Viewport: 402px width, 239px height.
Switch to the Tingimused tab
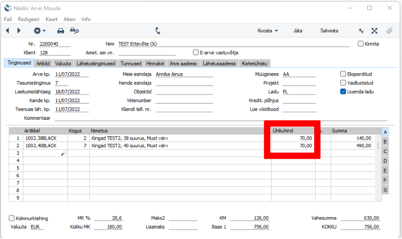click(x=19, y=63)
